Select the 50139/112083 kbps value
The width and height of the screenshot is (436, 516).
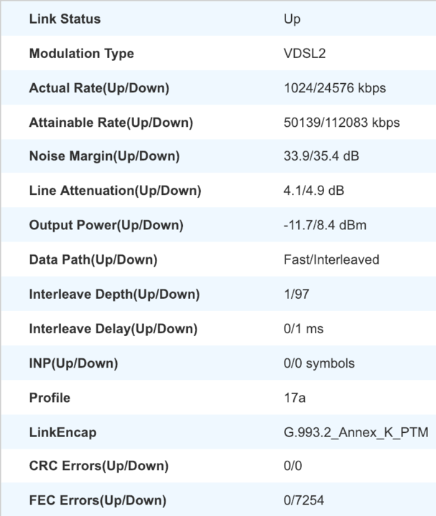click(x=341, y=123)
